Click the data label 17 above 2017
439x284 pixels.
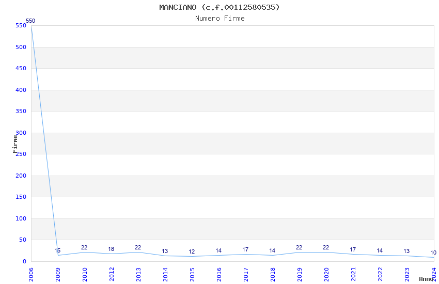(x=245, y=249)
